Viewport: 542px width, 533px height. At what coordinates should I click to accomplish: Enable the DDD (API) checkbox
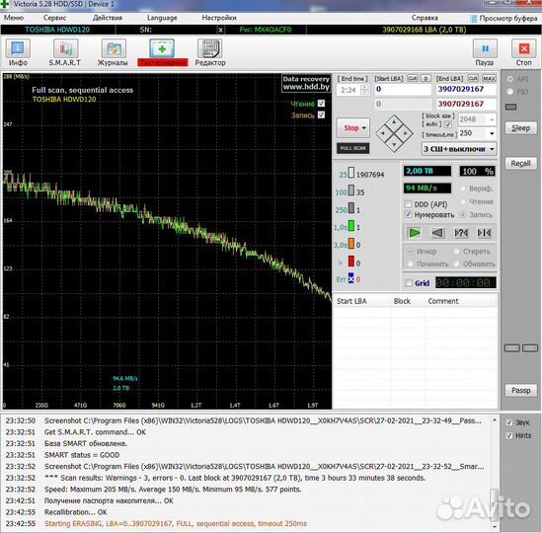[409, 204]
